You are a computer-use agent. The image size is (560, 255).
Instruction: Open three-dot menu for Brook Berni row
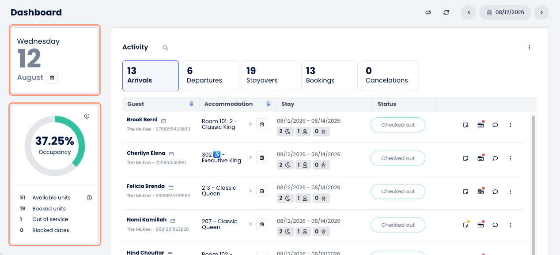point(510,125)
